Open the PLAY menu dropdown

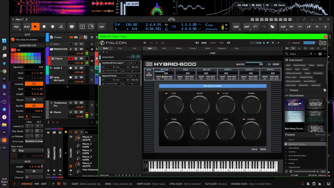27,27
